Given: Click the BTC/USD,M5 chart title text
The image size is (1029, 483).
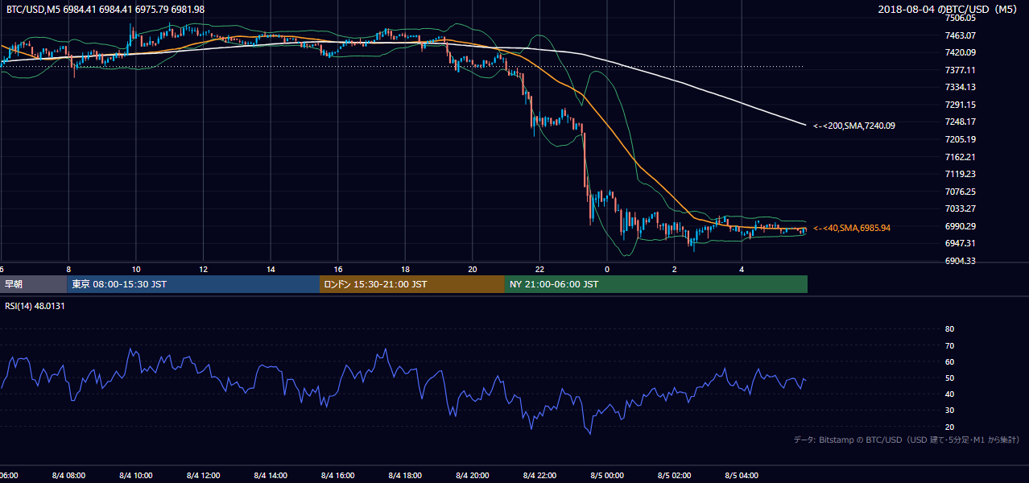Looking at the screenshot, I should coord(105,9).
